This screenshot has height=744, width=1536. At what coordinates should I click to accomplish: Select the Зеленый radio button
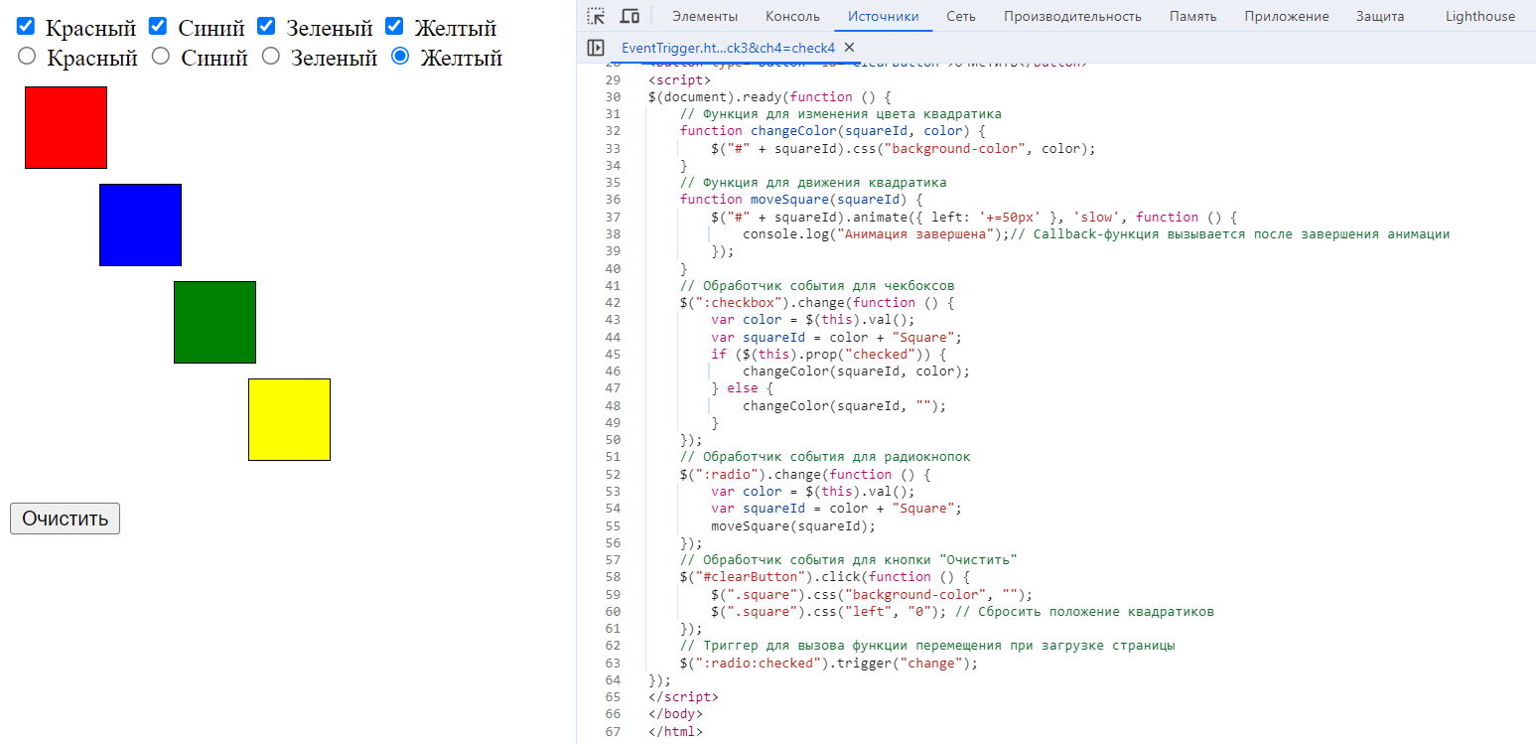270,57
